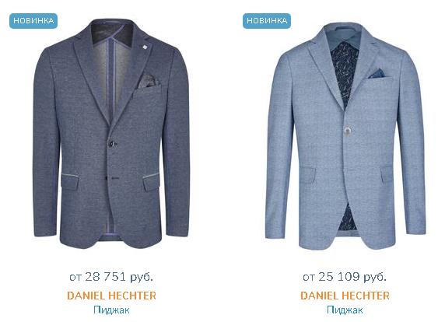The height and width of the screenshot is (322, 445).
Task: Click the gray pocket square on the dark jacket
Action: 148,81
